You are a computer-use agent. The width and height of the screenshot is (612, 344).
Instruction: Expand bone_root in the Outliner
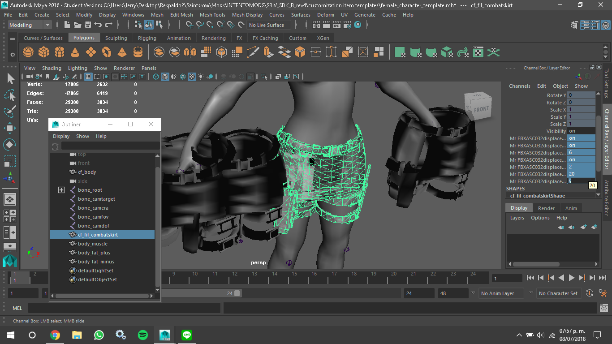point(61,190)
